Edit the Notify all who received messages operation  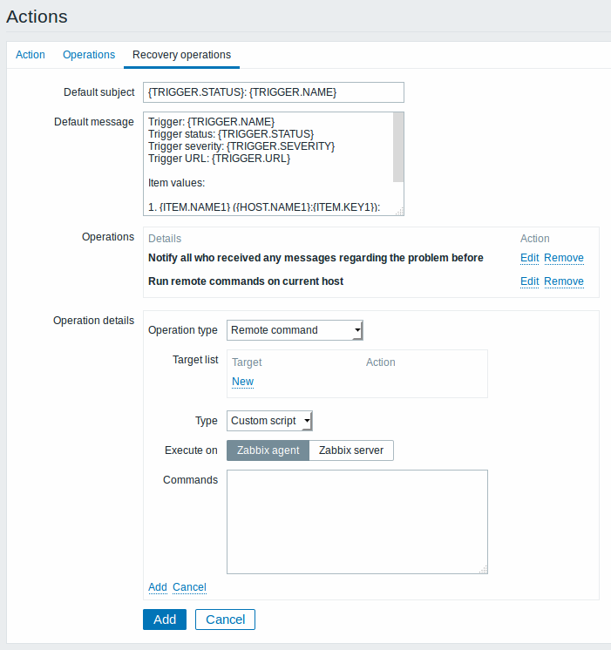point(529,258)
